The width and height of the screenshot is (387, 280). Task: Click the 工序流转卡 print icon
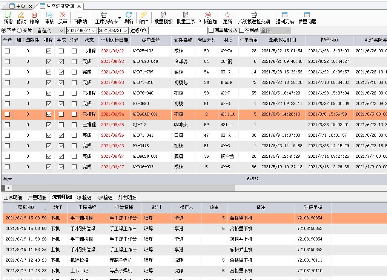[x=104, y=15]
